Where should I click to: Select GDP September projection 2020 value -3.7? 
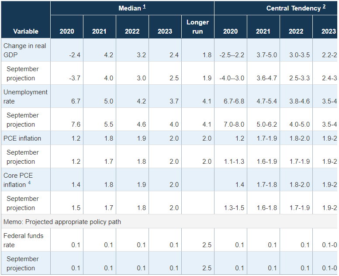[x=75, y=78]
